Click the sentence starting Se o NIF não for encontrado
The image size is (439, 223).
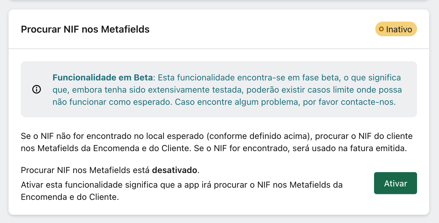click(217, 142)
